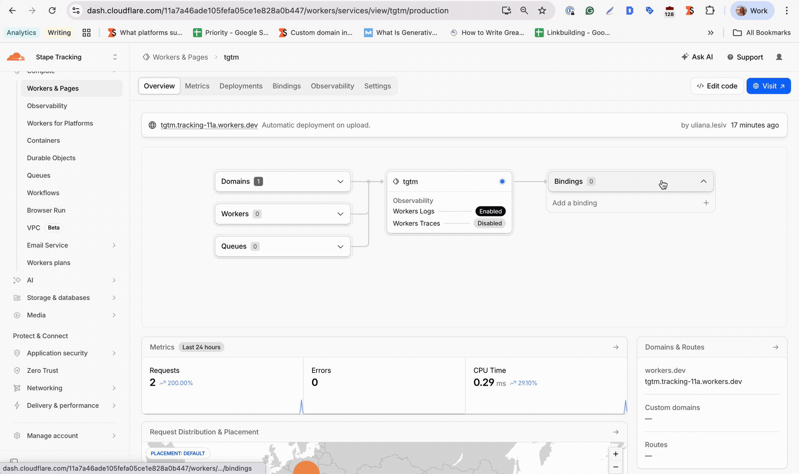Reload the page with the refresh icon
799x474 pixels.
coord(52,11)
